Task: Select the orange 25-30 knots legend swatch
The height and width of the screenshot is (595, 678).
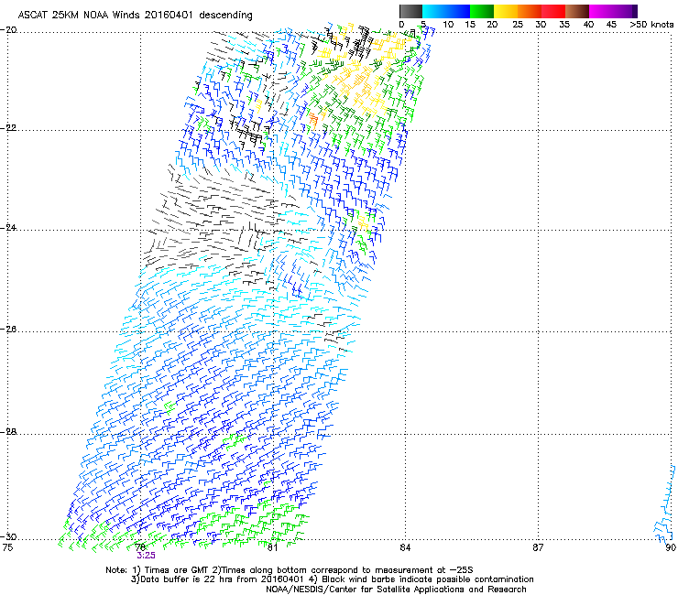Action: (x=530, y=11)
